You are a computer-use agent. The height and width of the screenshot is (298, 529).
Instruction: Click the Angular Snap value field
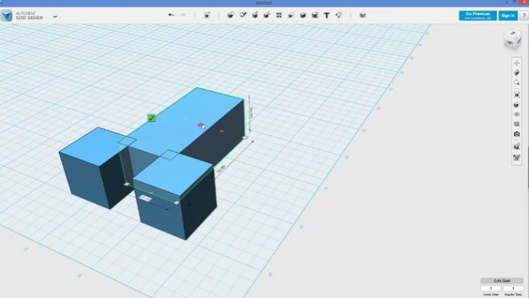tap(513, 288)
